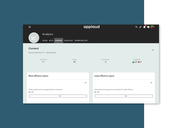Open the user profile avatar

[x=153, y=27]
